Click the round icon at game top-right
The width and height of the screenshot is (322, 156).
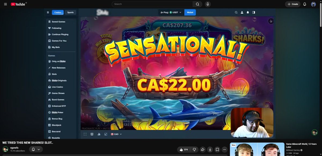[271, 21]
